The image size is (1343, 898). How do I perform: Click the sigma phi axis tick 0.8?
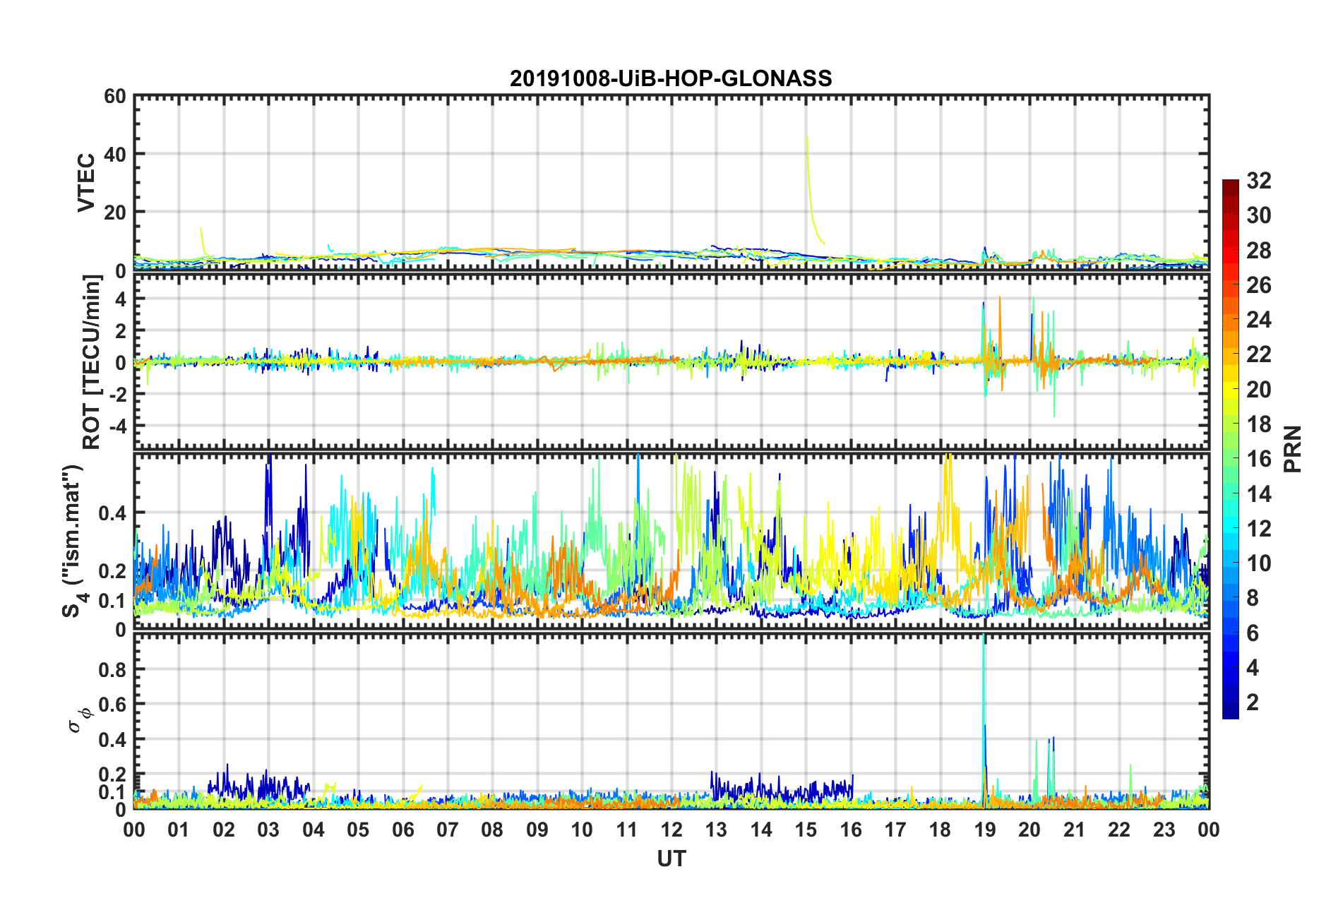114,669
